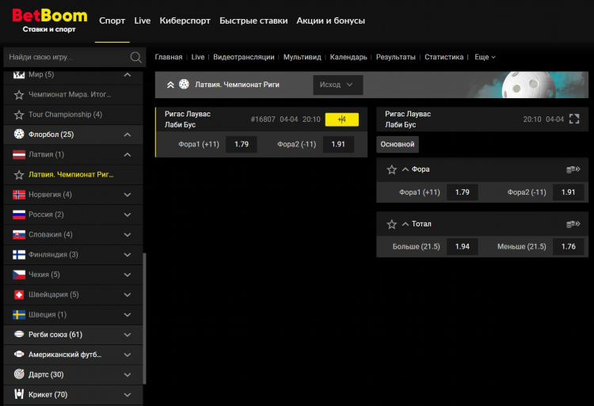
Task: Collapse the Фора market chevron
Action: [x=405, y=169]
